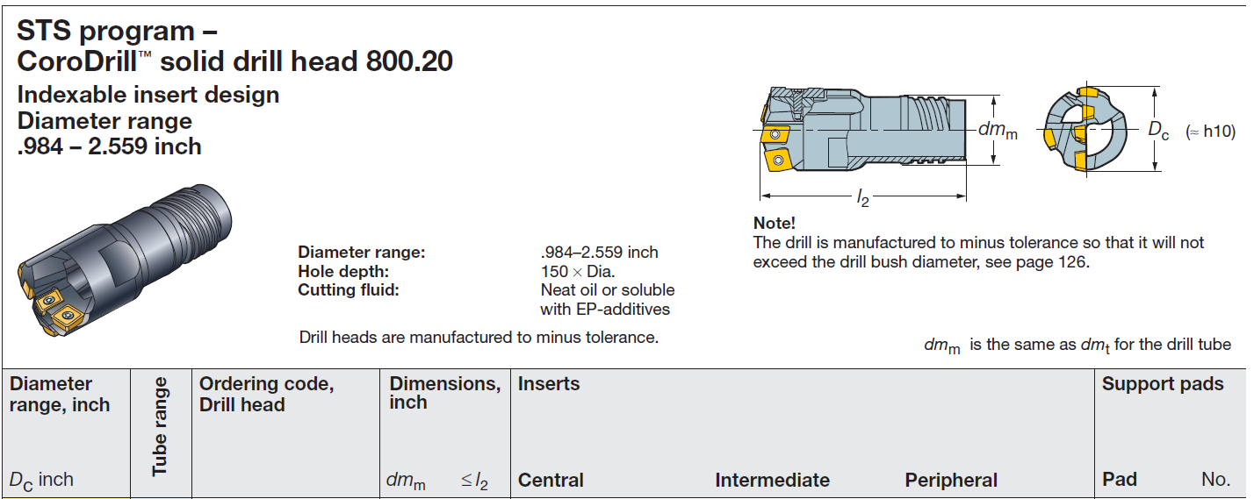
Task: Click the 'Hole depth:' specification label
Action: (x=343, y=271)
